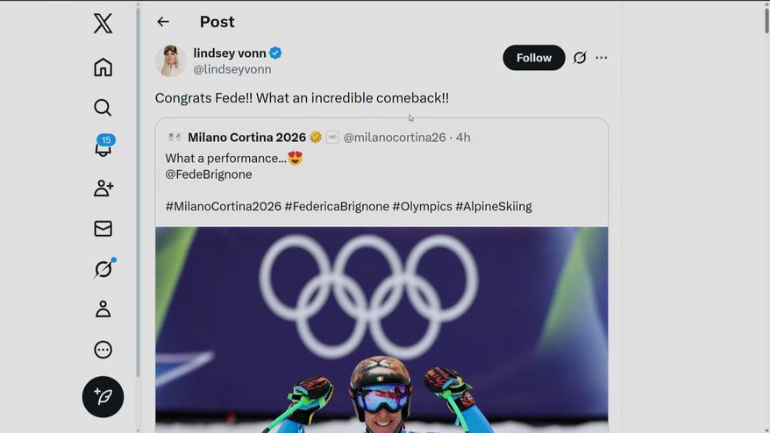Click the follow-people icon in the sidebar
Viewport: 770px width, 433px height.
click(103, 188)
